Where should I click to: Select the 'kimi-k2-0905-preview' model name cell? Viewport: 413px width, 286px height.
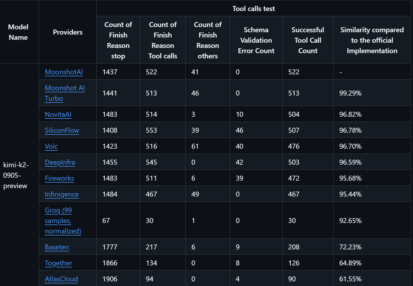[16, 175]
